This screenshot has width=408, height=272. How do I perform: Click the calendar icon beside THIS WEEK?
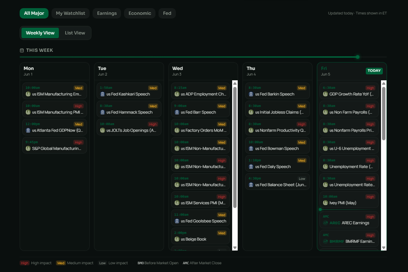click(22, 50)
